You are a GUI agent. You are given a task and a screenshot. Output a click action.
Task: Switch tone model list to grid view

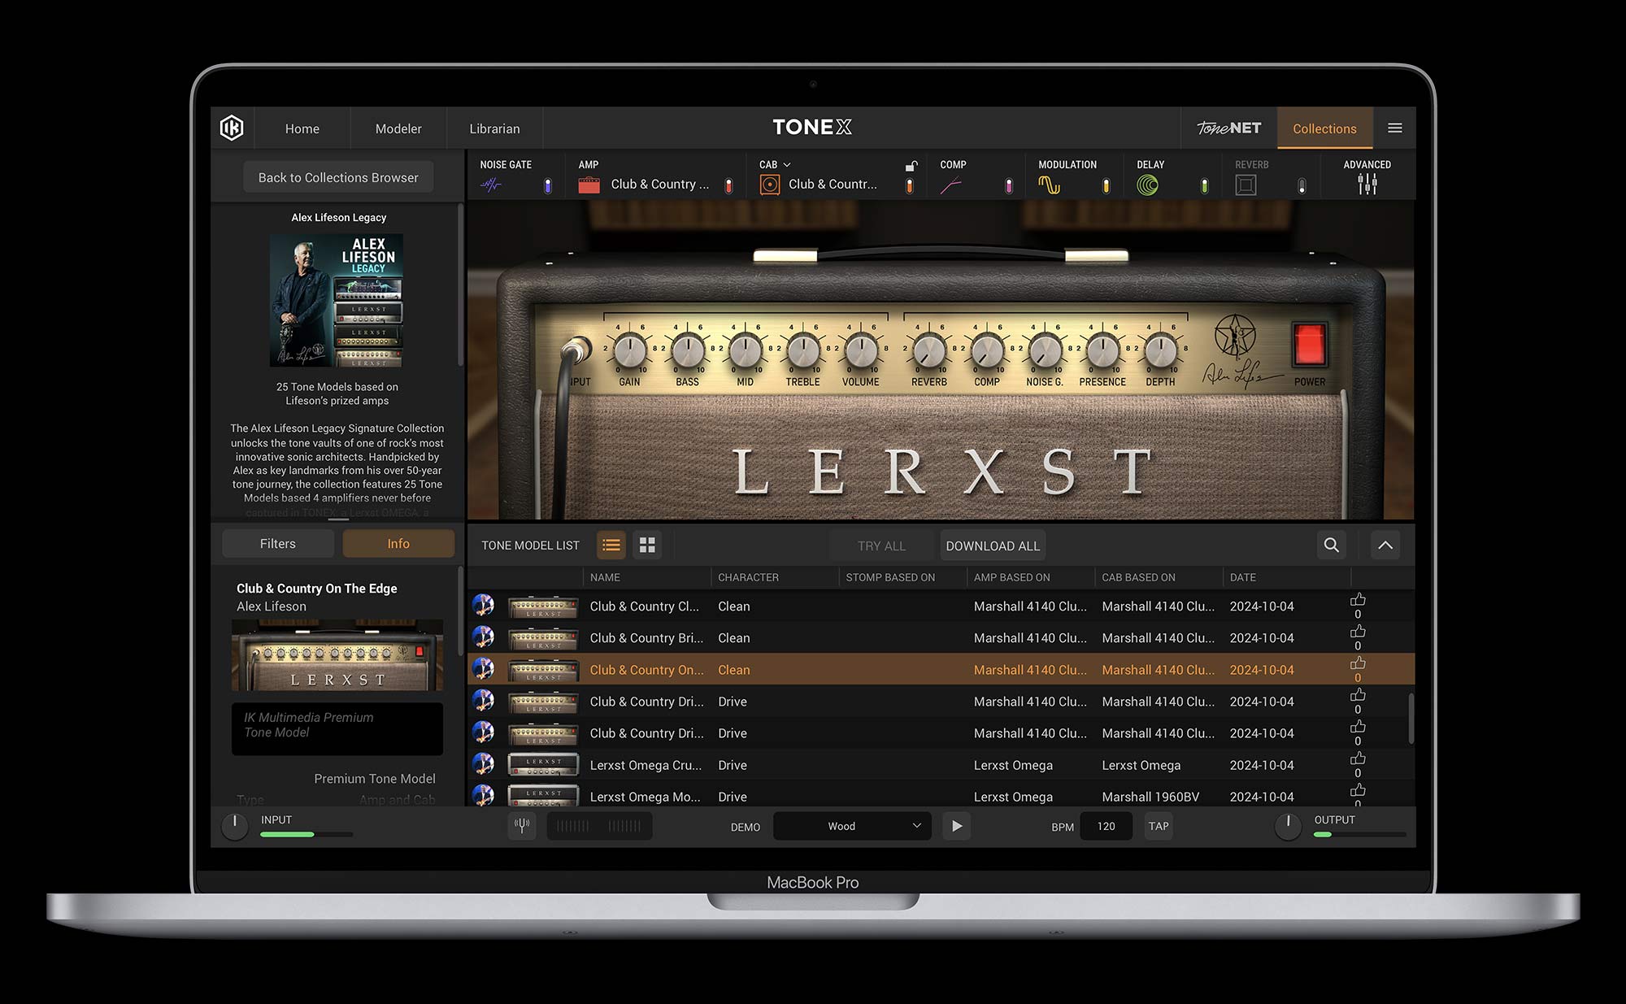point(647,545)
